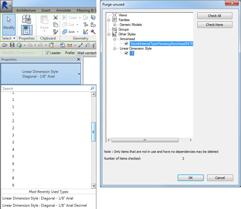The image size is (241, 209).
Task: Click the Join geometry tool icon
Action: tap(65, 32)
